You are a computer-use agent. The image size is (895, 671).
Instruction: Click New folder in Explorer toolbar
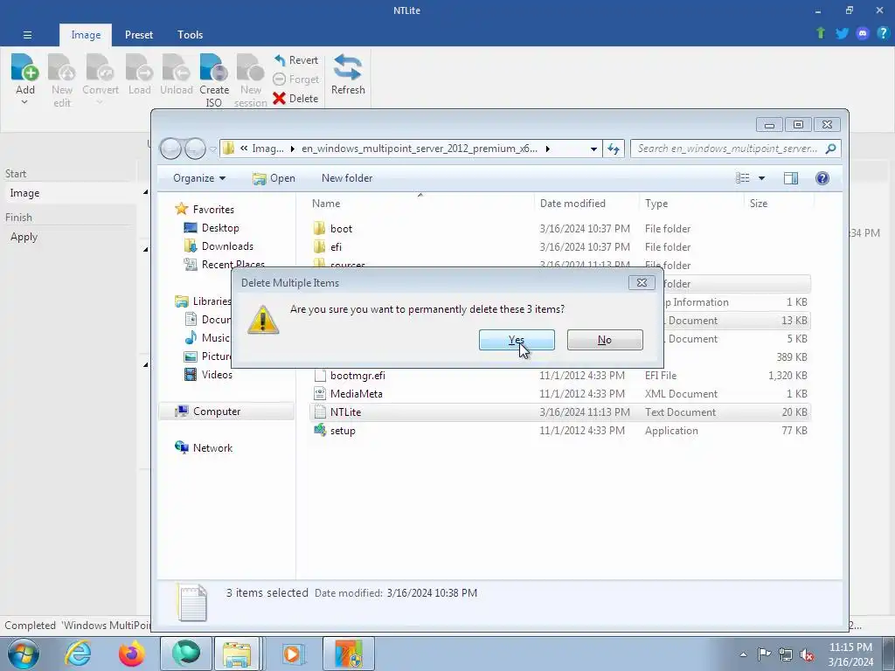point(347,178)
